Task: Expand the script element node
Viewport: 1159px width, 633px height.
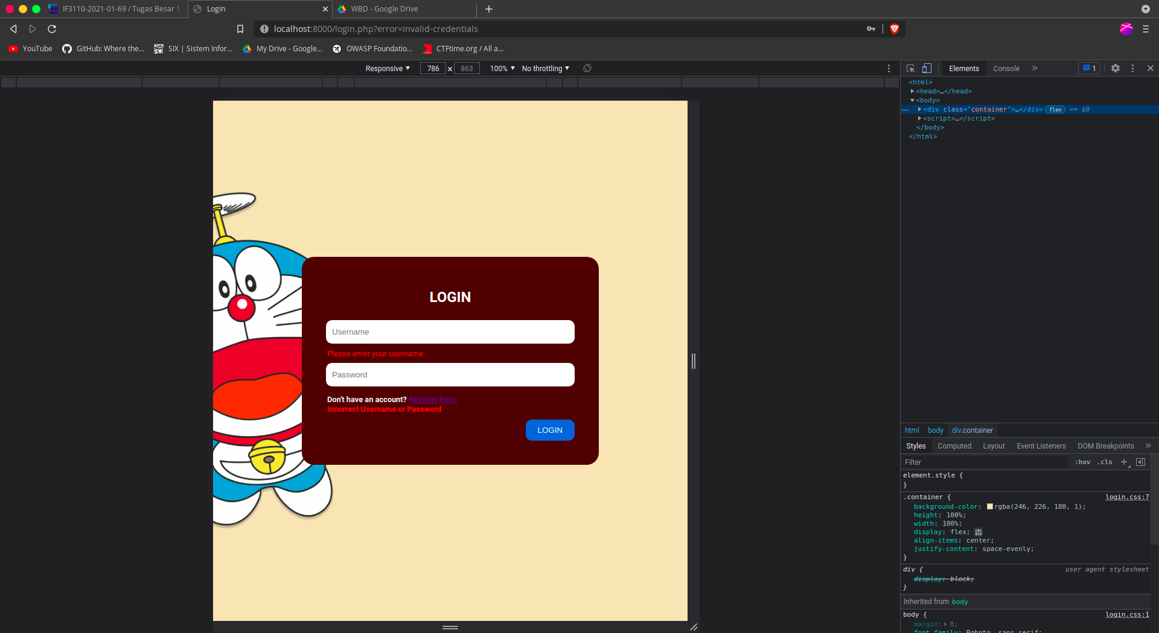Action: point(919,119)
